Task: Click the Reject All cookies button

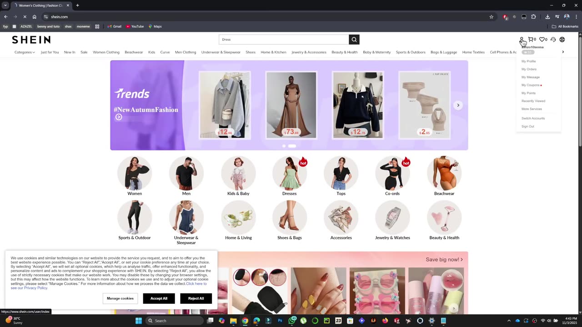Action: click(196, 298)
